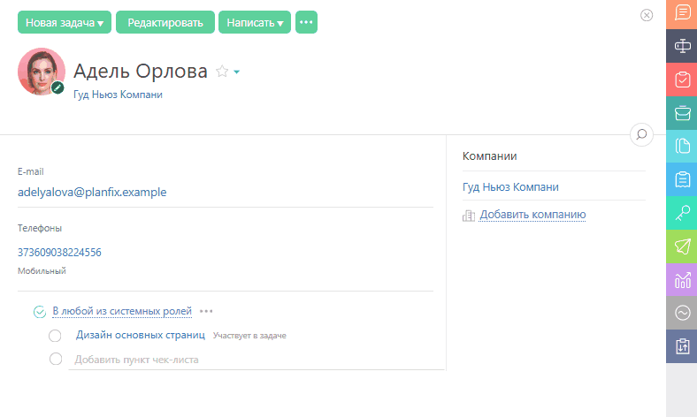Edit avatar via the pencil badge
The image size is (697, 417).
pyautogui.click(x=57, y=87)
